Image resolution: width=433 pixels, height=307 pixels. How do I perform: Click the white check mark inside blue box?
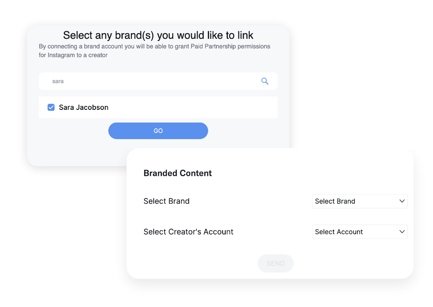coord(51,107)
